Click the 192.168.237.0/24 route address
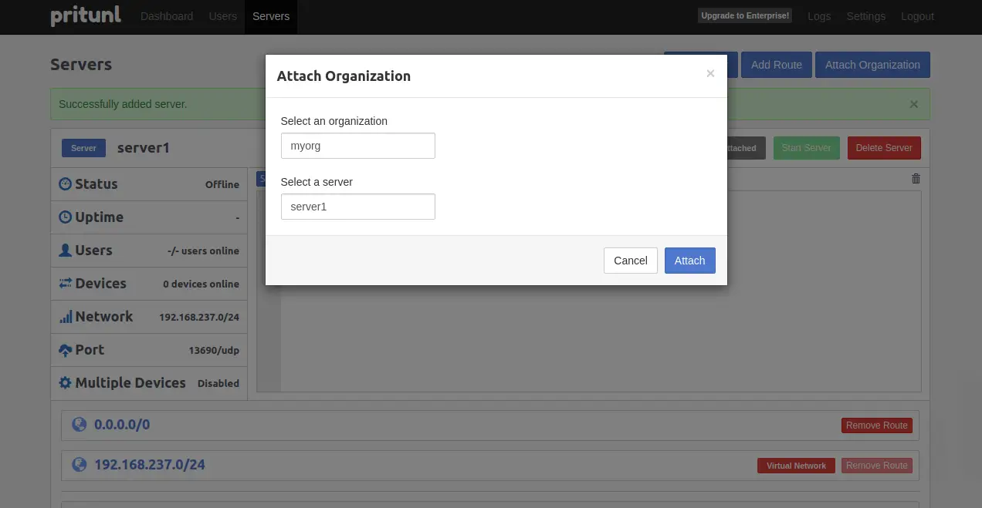This screenshot has height=508, width=982. pyautogui.click(x=150, y=465)
